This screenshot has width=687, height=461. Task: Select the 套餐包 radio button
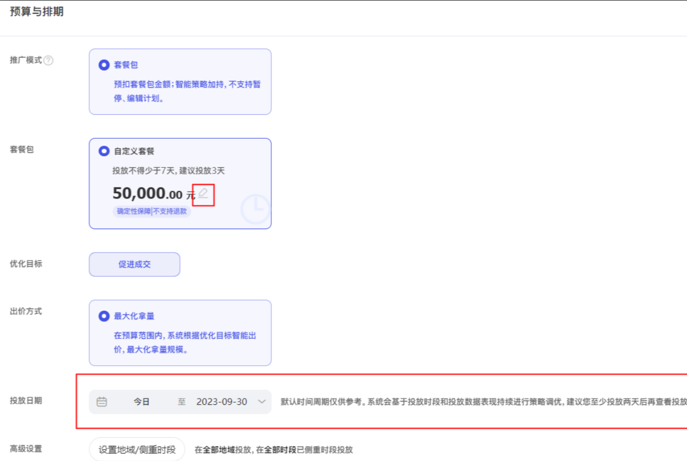[x=104, y=65]
